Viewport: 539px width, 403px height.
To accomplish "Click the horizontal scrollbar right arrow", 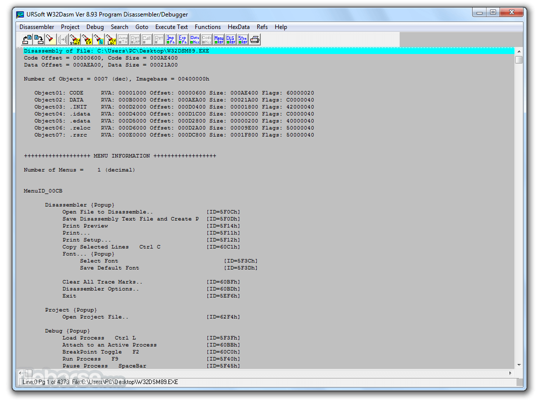I will pos(510,373).
